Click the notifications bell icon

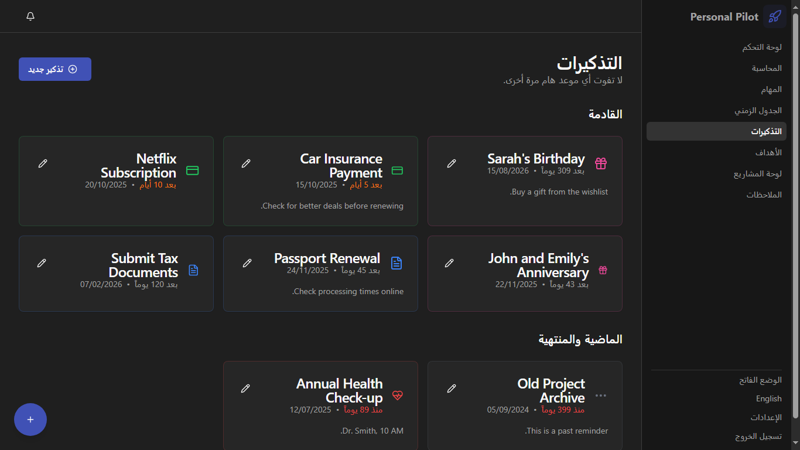click(x=30, y=16)
